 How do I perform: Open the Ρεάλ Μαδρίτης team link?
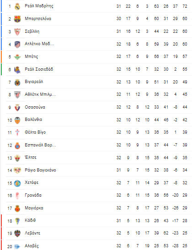(x=39, y=6)
